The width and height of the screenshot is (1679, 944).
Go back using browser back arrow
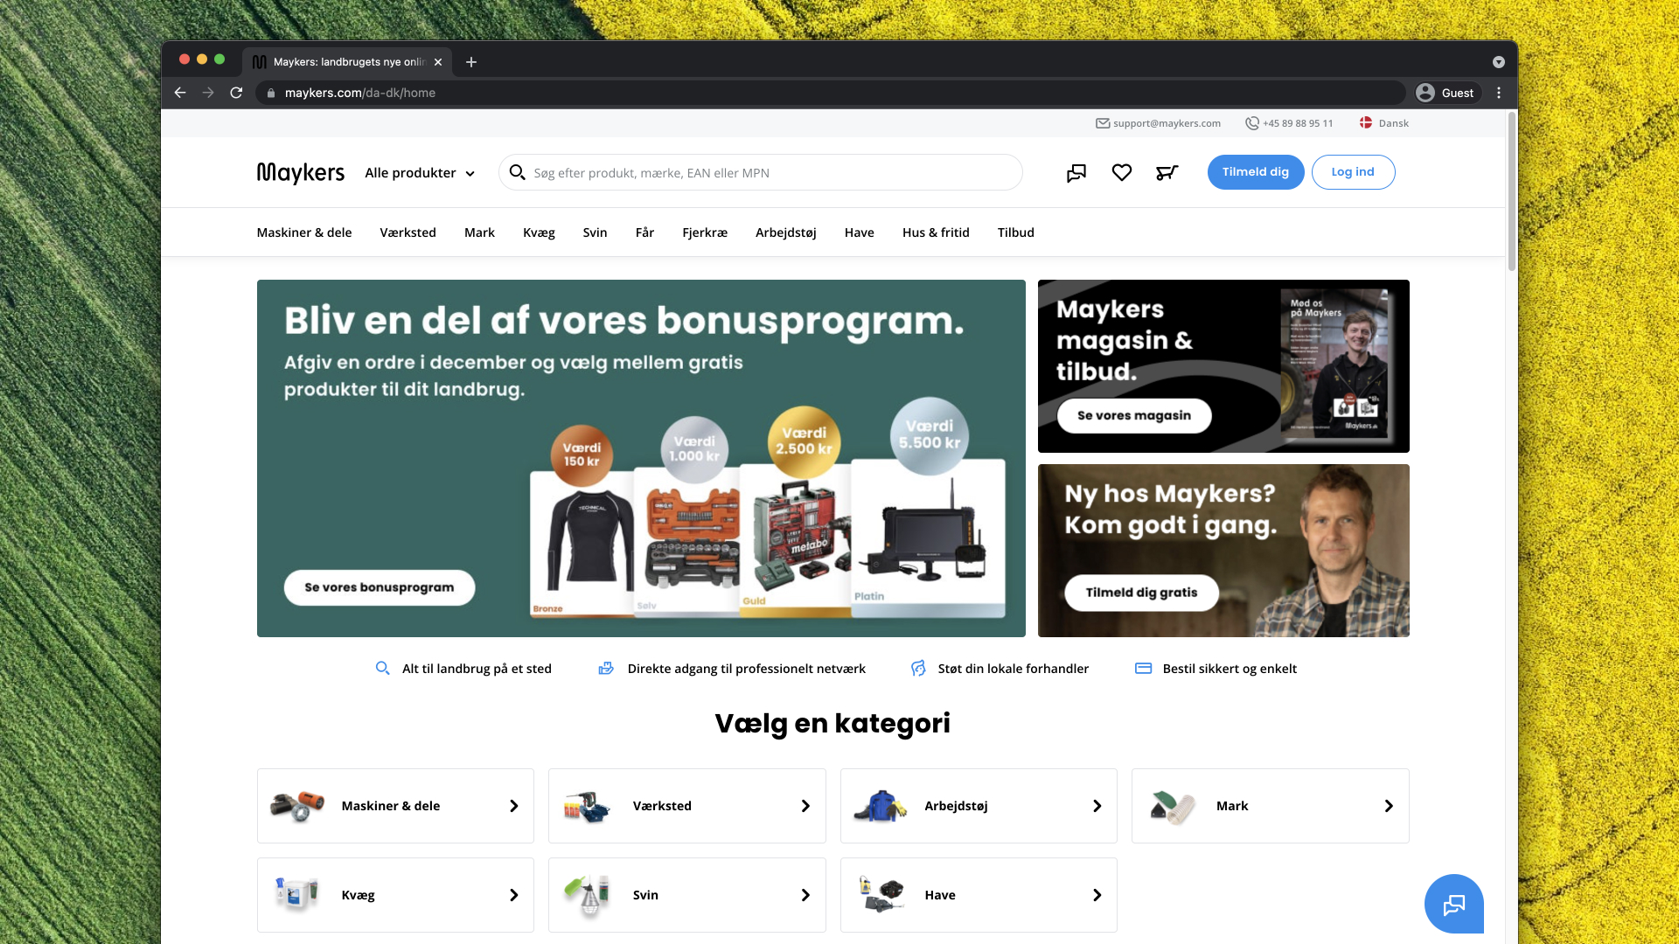[x=180, y=93]
